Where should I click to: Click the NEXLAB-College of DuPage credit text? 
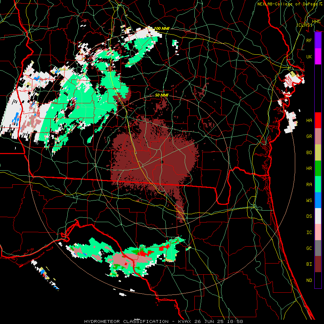pos(288,4)
